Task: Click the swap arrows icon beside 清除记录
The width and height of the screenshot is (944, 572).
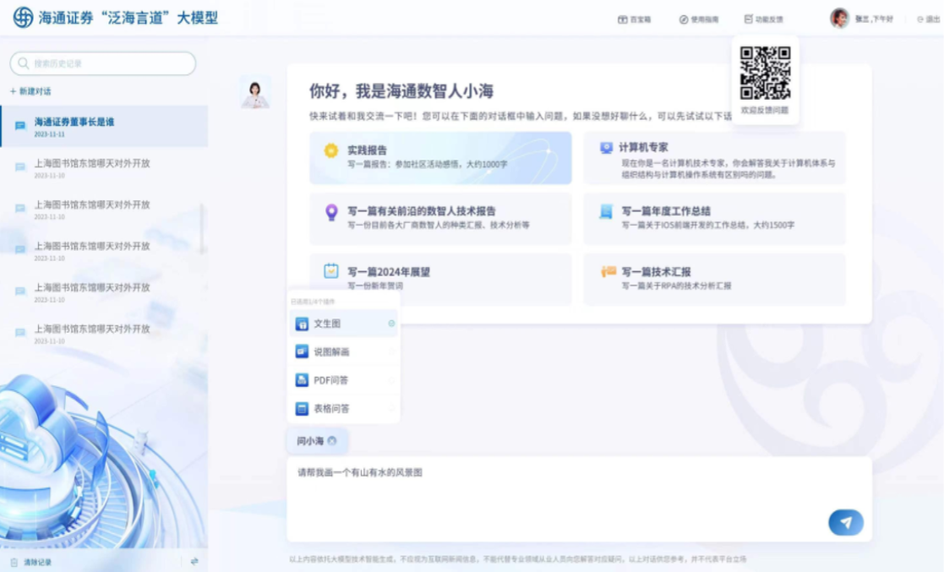Action: coord(194,561)
